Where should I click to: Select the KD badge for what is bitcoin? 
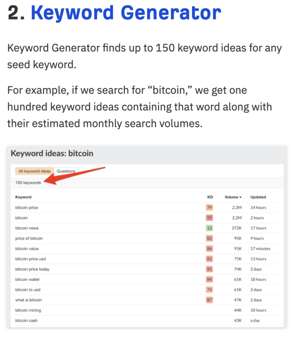pyautogui.click(x=209, y=300)
